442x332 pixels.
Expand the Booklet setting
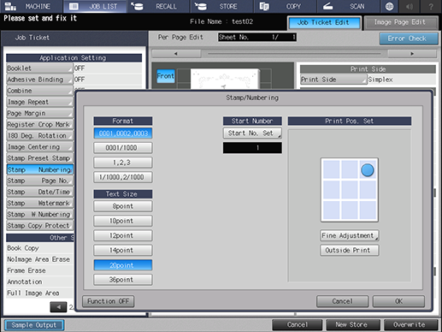click(x=39, y=68)
